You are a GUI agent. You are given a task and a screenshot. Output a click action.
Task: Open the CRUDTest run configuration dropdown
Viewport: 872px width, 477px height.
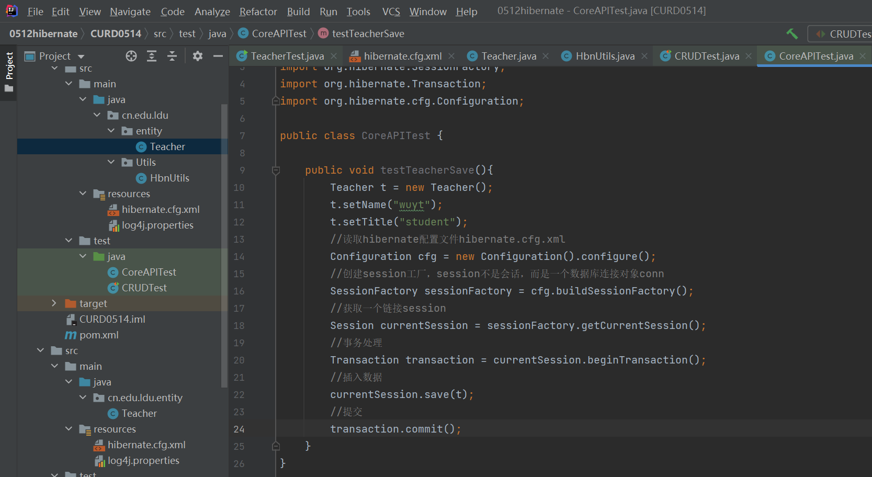point(840,34)
